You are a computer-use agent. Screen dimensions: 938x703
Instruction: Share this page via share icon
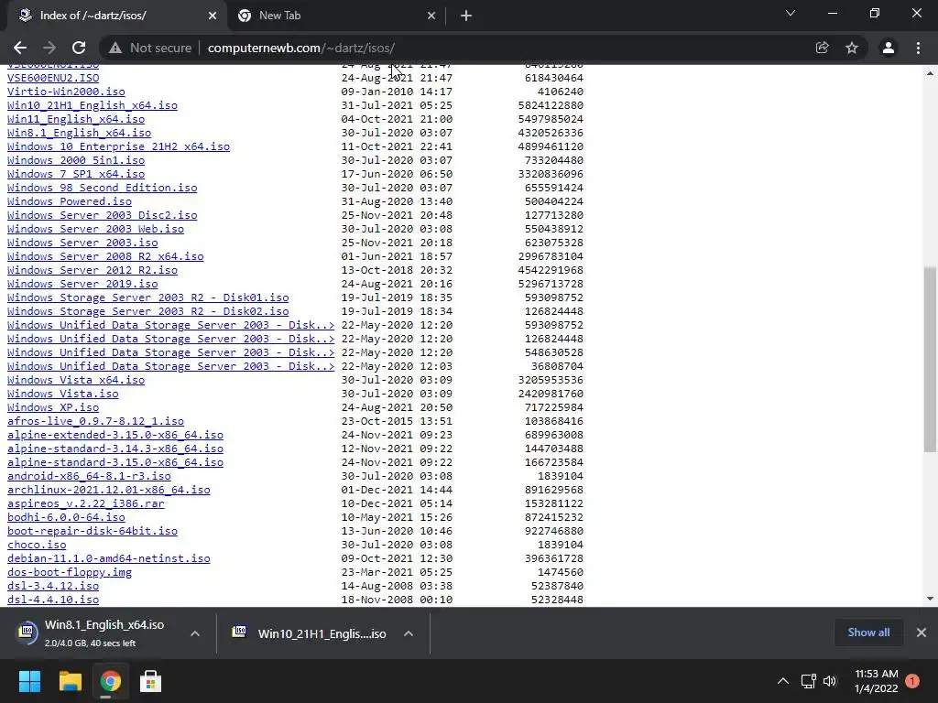click(x=822, y=48)
